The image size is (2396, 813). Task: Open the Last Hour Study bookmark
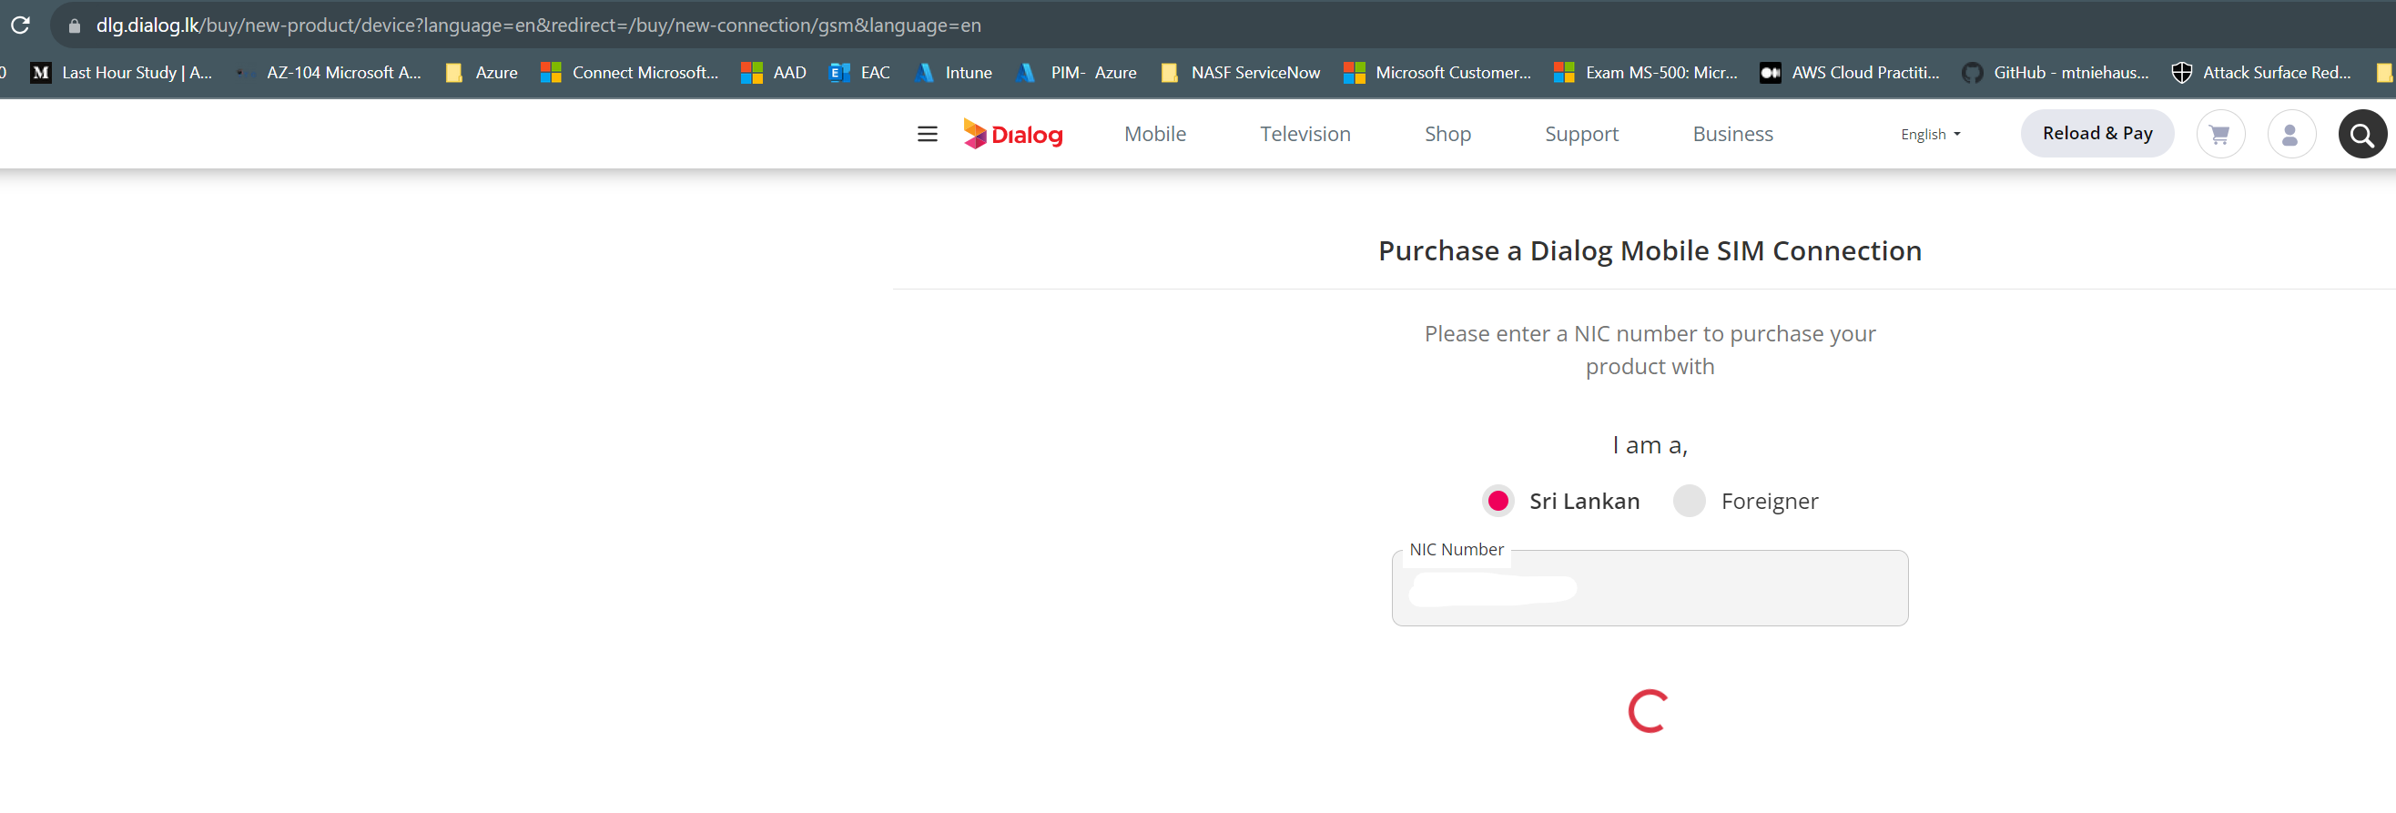click(122, 73)
